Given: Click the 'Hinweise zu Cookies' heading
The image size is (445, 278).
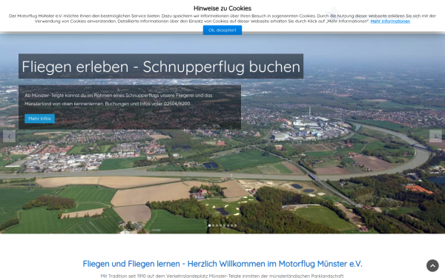Looking at the screenshot, I should click(222, 8).
